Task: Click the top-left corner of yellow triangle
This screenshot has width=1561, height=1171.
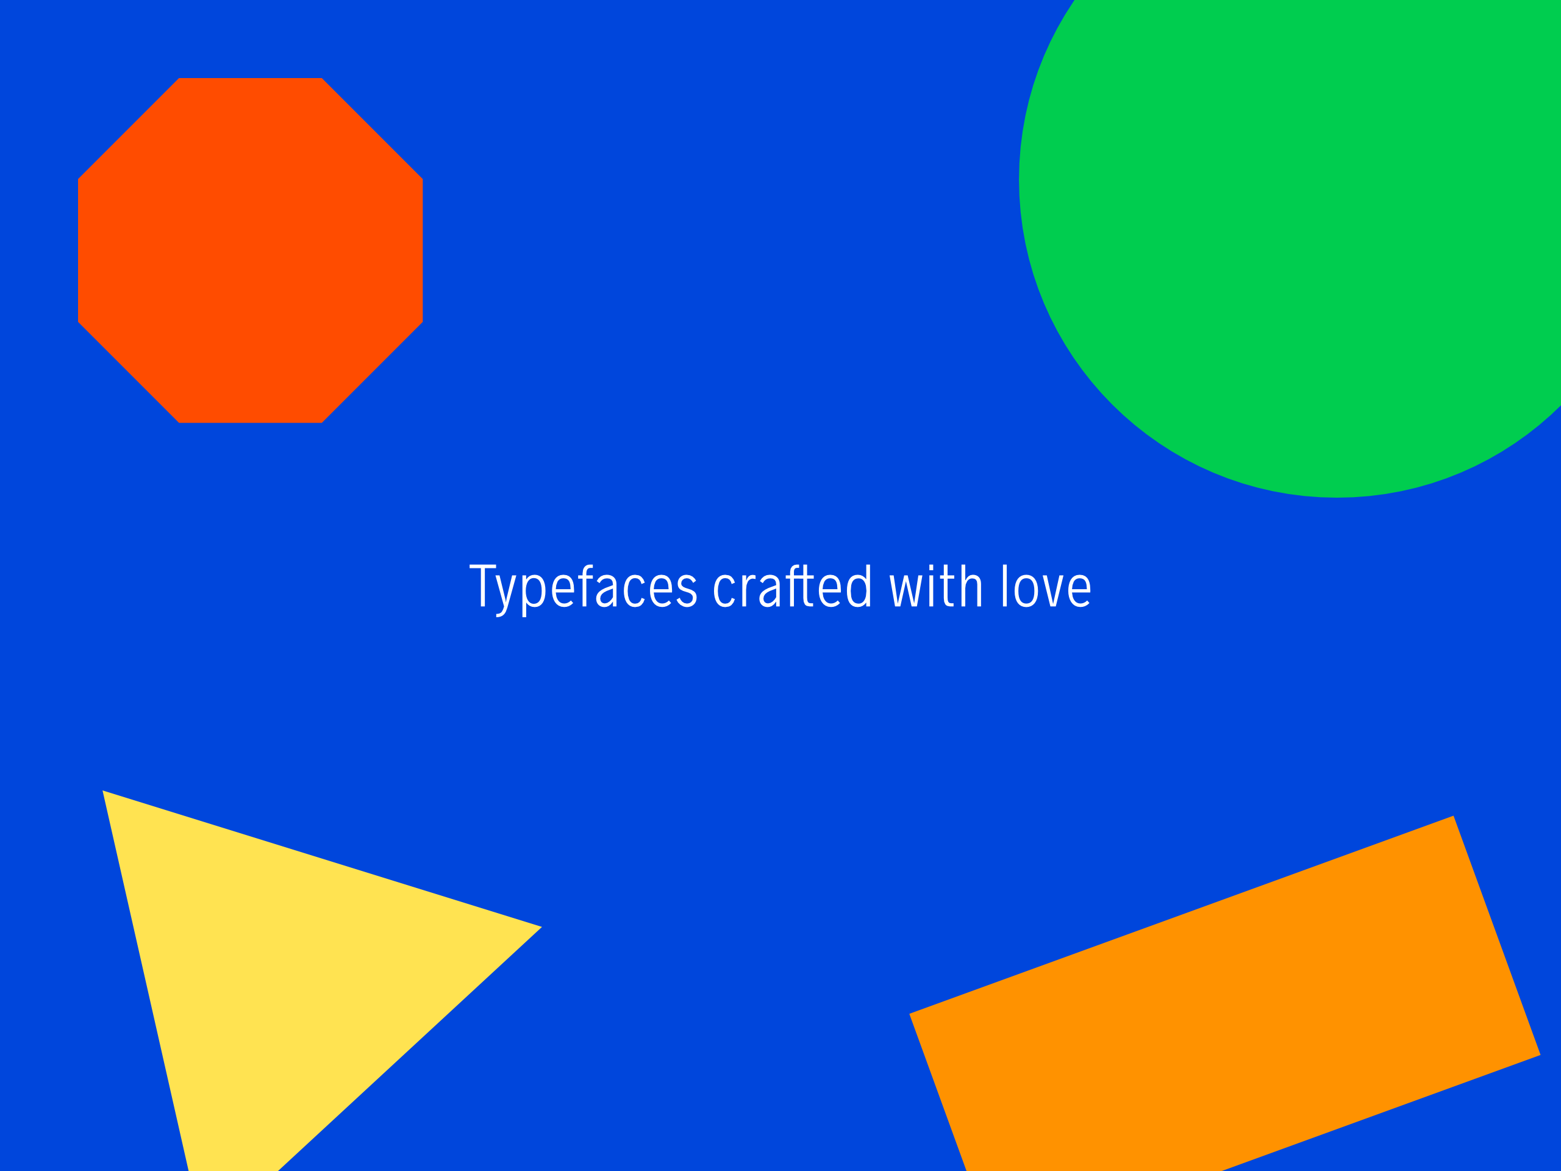Action: click(107, 795)
